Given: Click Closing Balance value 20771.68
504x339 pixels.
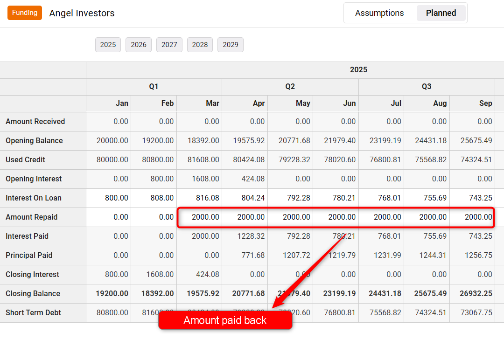Looking at the screenshot, I should (248, 294).
